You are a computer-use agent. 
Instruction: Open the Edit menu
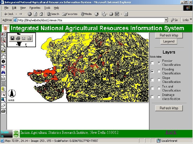(14, 8)
